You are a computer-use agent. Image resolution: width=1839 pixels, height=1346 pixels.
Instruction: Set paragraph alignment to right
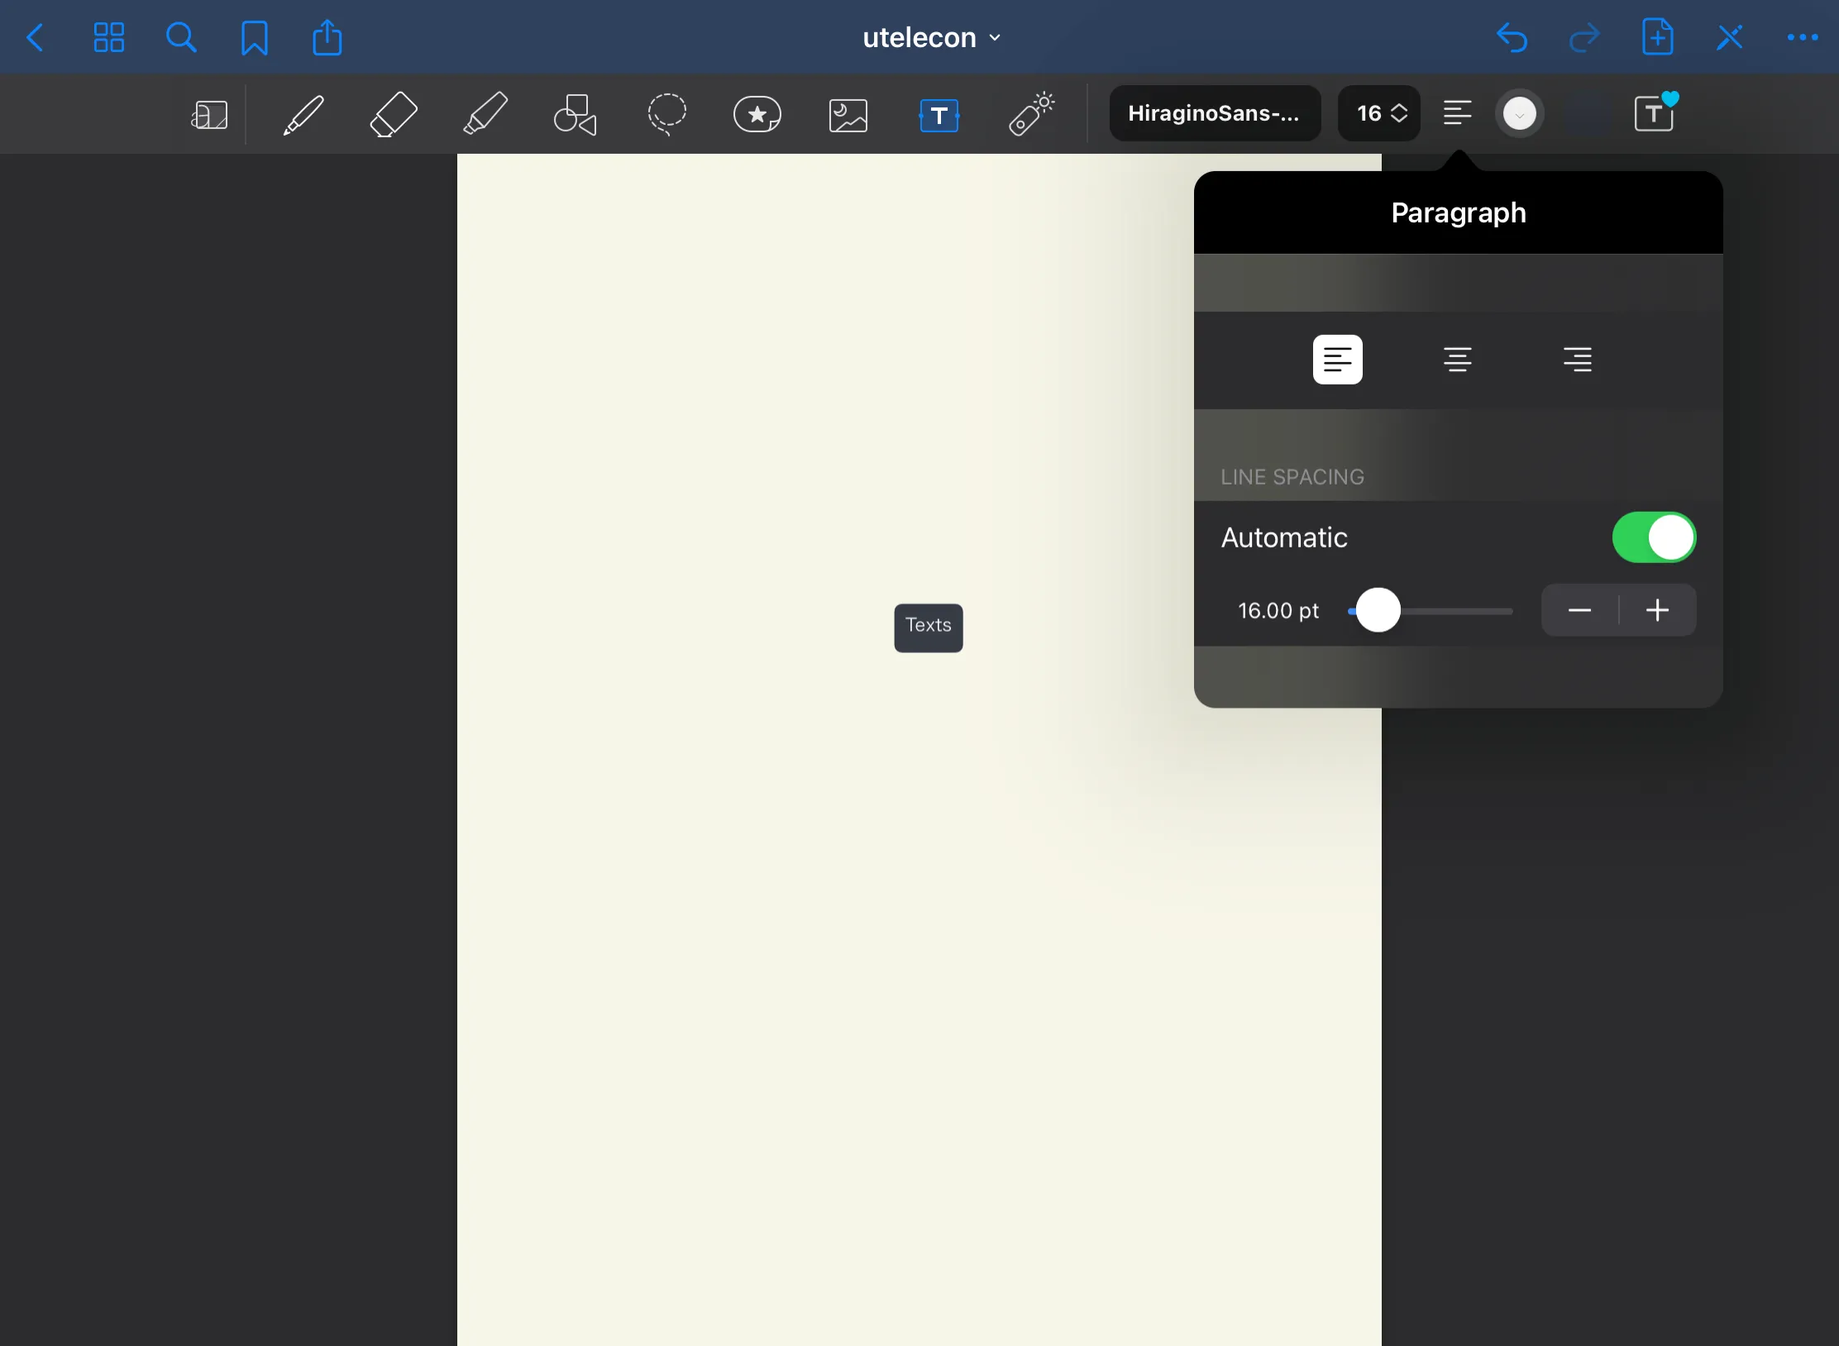click(1577, 360)
